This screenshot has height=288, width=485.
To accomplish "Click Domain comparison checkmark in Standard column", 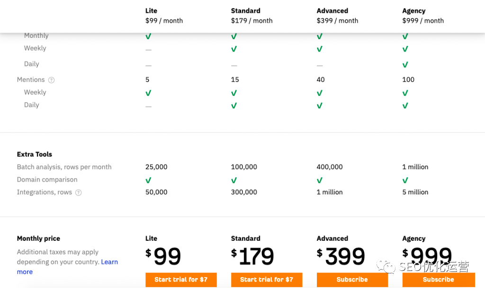I will click(x=234, y=180).
